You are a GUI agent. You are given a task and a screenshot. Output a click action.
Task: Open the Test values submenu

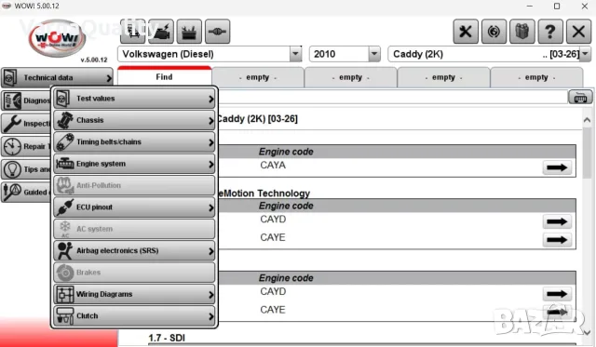pyautogui.click(x=134, y=99)
